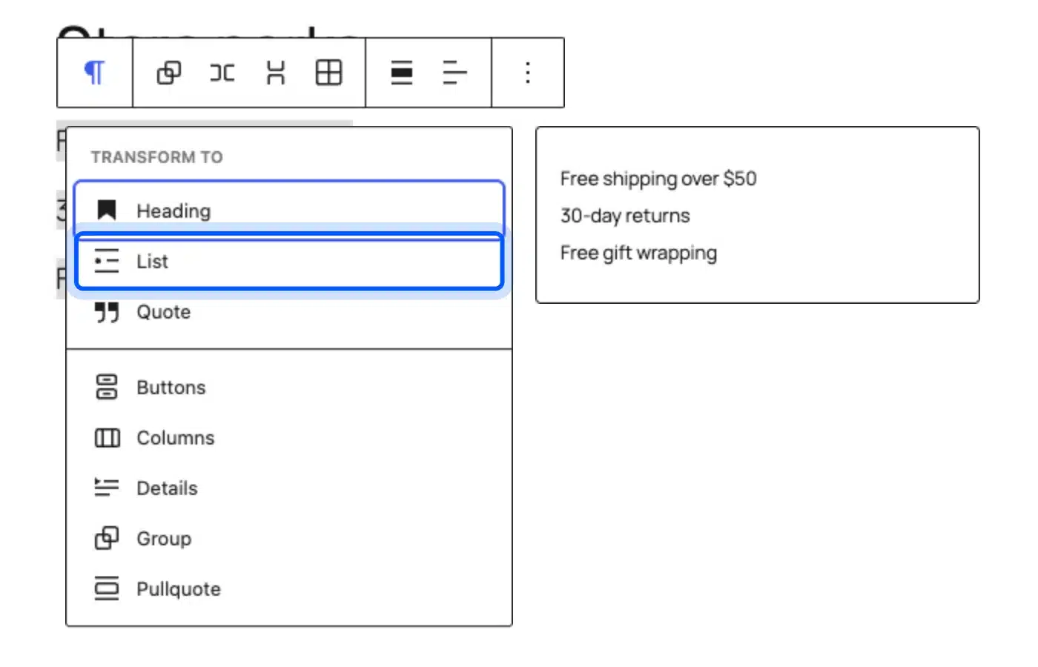Open the text alignment control

pyautogui.click(x=454, y=73)
